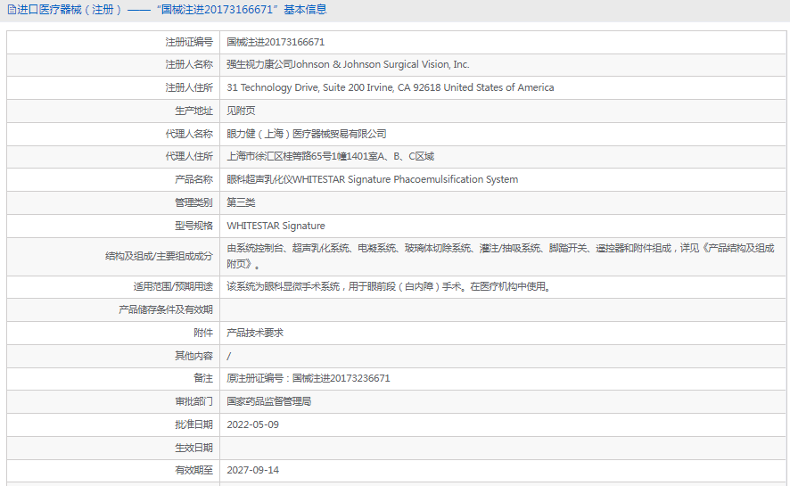This screenshot has height=486, width=790.
Task: Click the 有效期至 label
Action: (x=194, y=470)
